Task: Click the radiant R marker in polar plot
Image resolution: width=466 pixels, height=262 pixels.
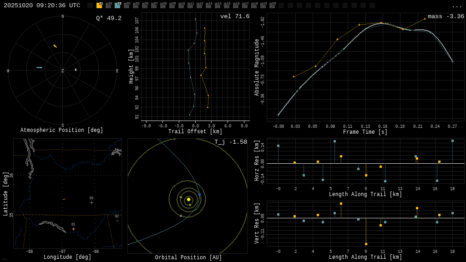Action: [76, 70]
